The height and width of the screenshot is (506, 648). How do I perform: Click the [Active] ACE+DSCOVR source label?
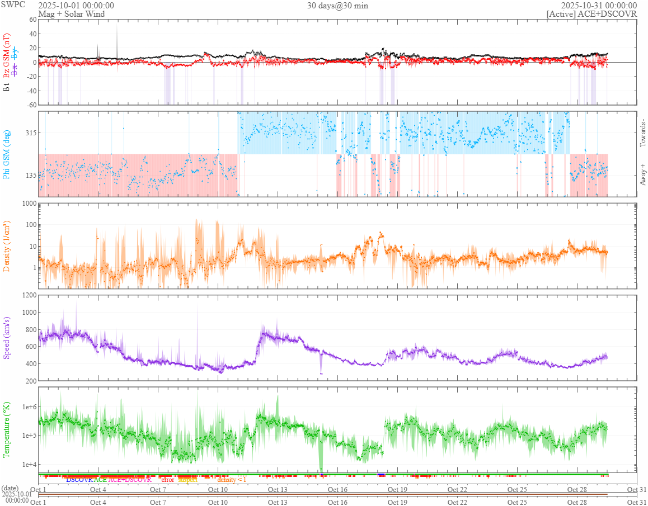pos(591,13)
